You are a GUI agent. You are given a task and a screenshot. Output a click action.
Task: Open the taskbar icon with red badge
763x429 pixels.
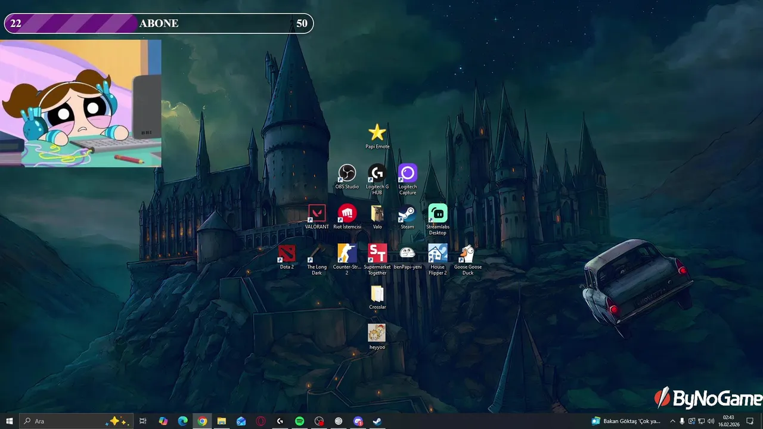(x=320, y=421)
